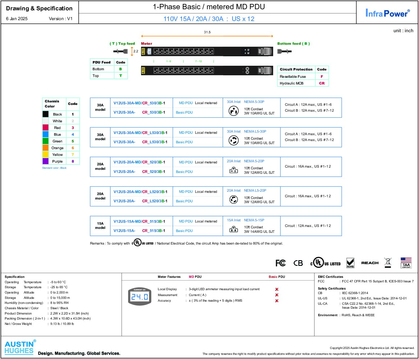Click the InfraPower logo
The width and height of the screenshot is (419, 359).
tap(387, 13)
